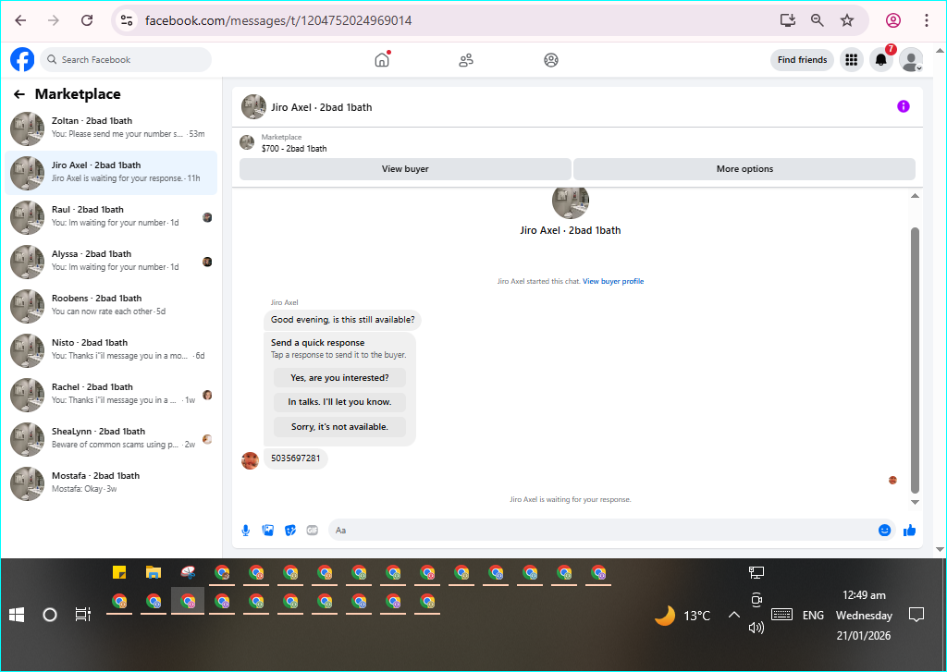This screenshot has width=947, height=672.
Task: Open Raul 2bad 1bath conversation
Action: (x=111, y=216)
